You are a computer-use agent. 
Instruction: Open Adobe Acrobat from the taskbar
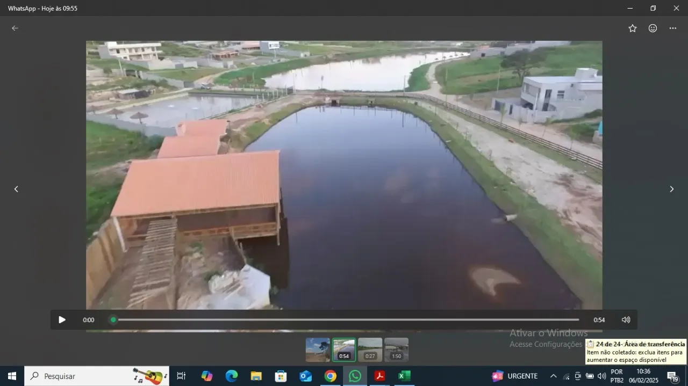(380, 376)
